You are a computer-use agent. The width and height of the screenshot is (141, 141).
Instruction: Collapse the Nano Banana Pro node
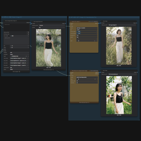(71, 71)
